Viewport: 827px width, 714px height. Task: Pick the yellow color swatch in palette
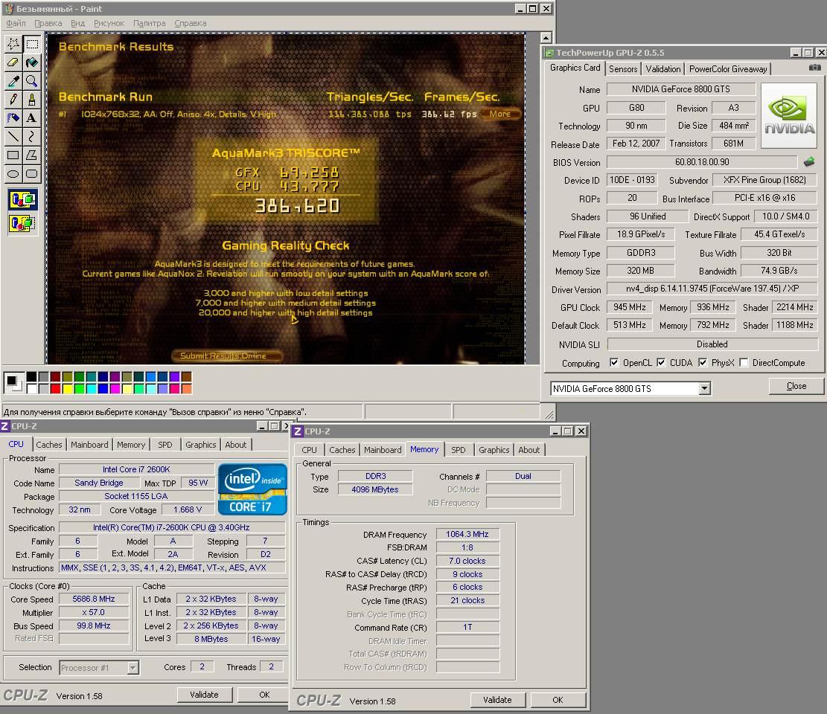(x=68, y=389)
